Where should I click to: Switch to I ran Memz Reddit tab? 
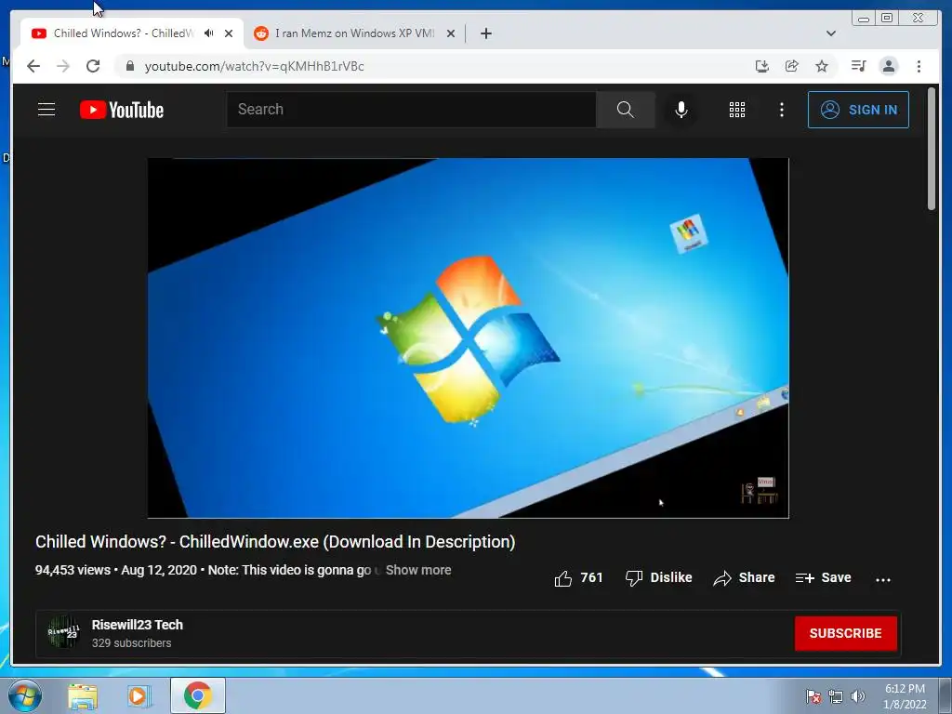[354, 33]
